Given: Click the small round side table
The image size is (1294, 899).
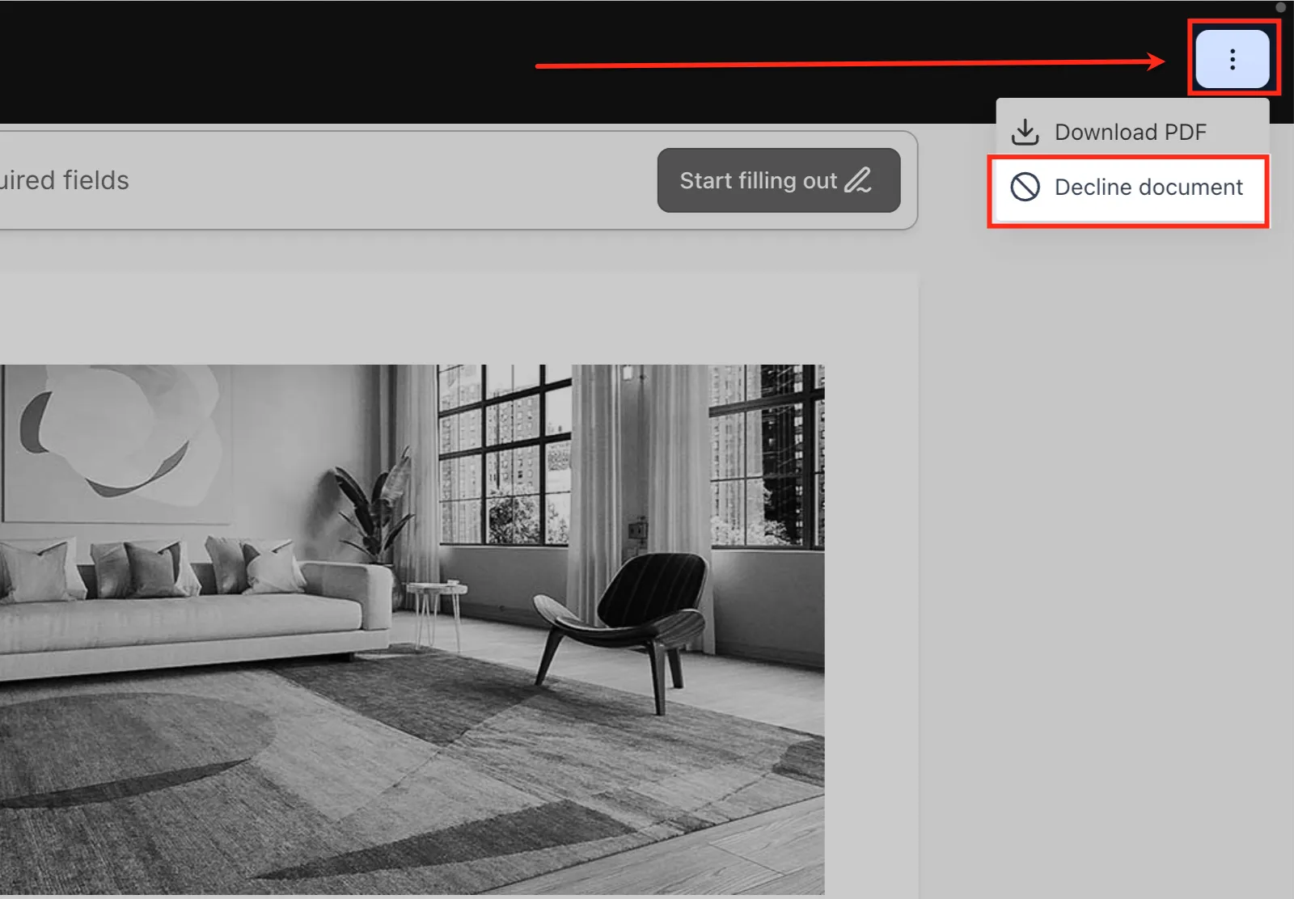Looking at the screenshot, I should (436, 614).
